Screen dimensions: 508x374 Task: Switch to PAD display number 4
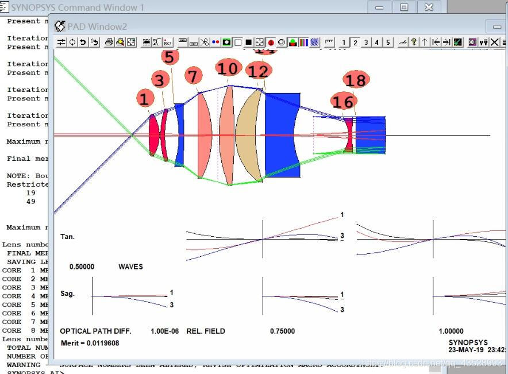377,42
